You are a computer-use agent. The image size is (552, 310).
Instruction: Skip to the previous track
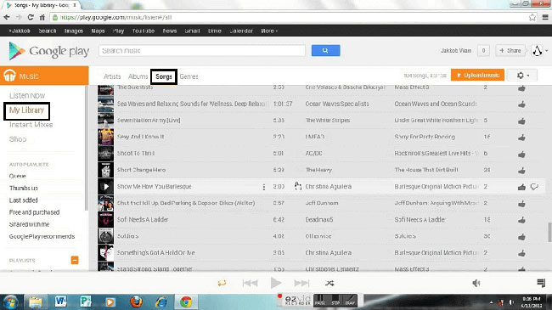(250, 283)
